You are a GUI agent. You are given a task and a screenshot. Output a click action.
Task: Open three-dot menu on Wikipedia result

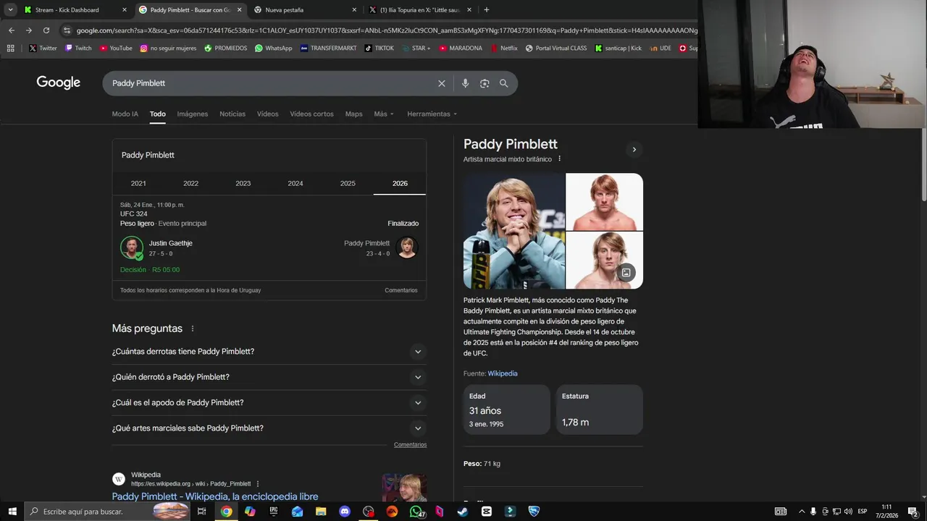[x=258, y=484]
